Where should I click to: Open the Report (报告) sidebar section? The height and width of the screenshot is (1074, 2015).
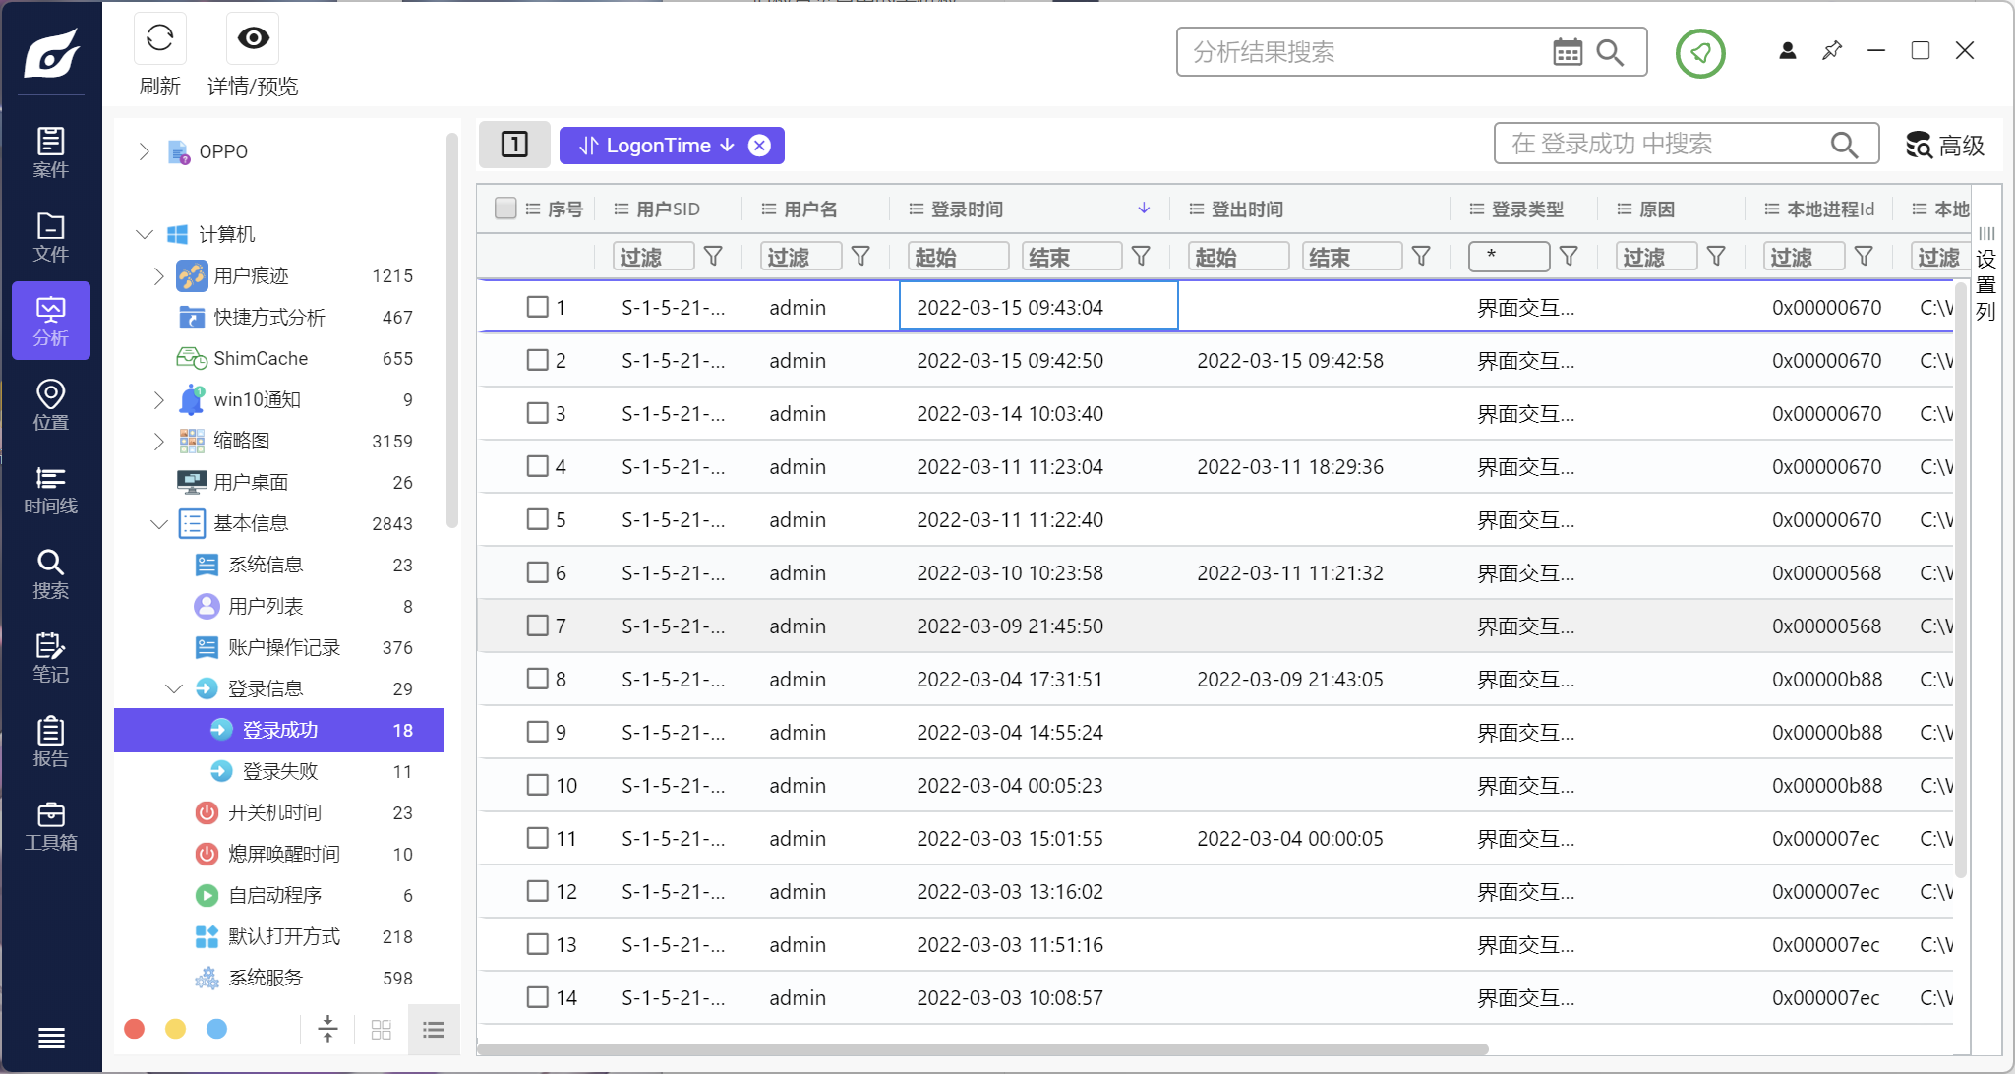(51, 743)
